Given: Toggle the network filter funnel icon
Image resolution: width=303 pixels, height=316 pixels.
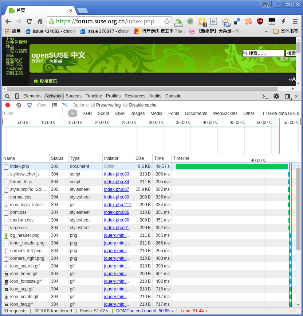Looking at the screenshot, I should (x=29, y=105).
